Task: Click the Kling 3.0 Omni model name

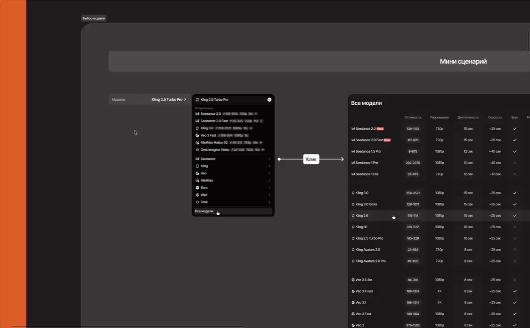Action: click(366, 204)
